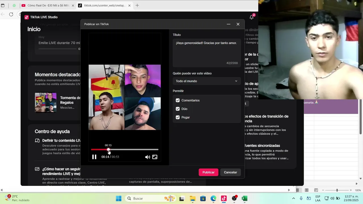Open Microsoft Store from the taskbar

203,198
